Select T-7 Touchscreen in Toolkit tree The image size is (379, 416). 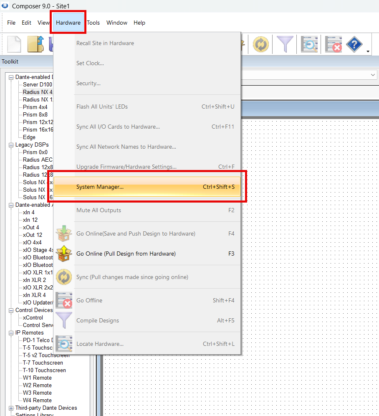pyautogui.click(x=43, y=363)
